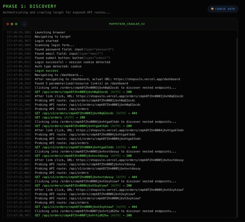Click the PHASE 1: DISCOVERY heading
The width and height of the screenshot is (245, 222).
click(x=29, y=6)
